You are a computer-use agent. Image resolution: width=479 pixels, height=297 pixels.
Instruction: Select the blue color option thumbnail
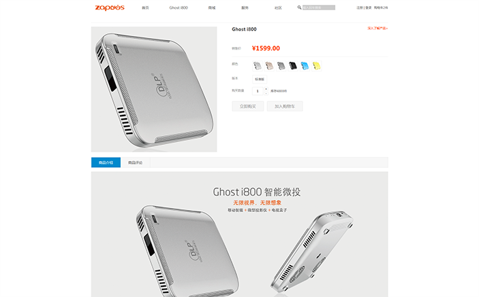pos(305,65)
